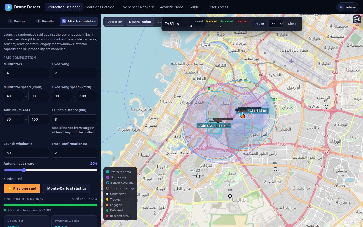Click the green defeated marker near route 53

coord(209,89)
